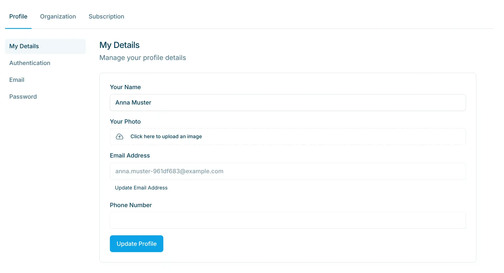Open the Organization tab
This screenshot has width=504, height=273.
tap(58, 17)
